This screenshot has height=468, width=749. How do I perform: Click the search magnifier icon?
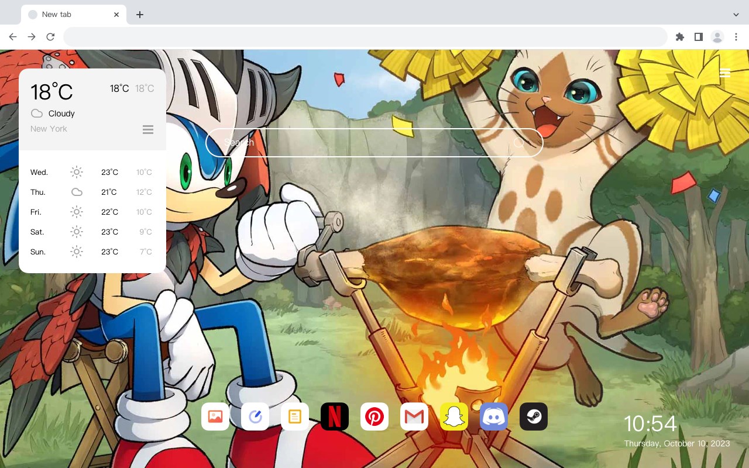518,143
